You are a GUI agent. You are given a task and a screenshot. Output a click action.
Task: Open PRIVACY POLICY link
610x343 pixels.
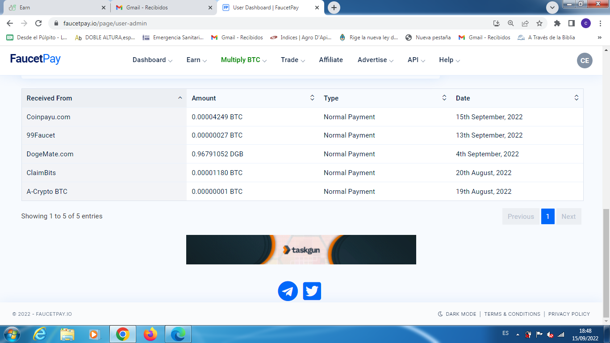[569, 314]
